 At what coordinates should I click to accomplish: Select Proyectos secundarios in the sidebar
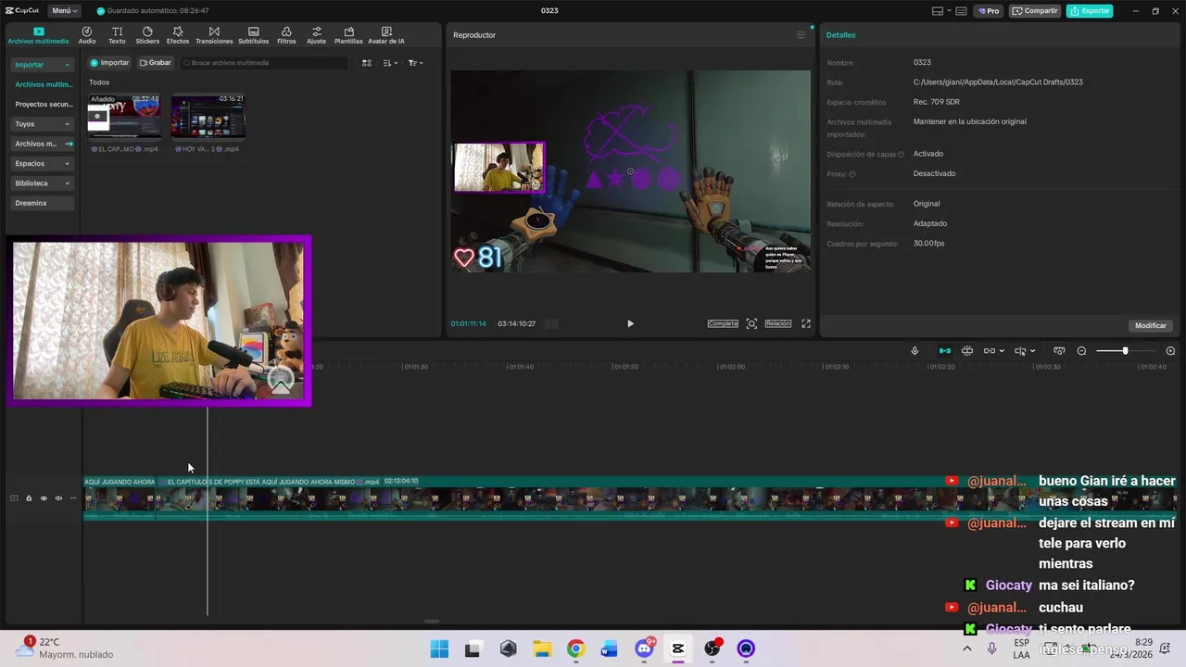[x=44, y=105]
